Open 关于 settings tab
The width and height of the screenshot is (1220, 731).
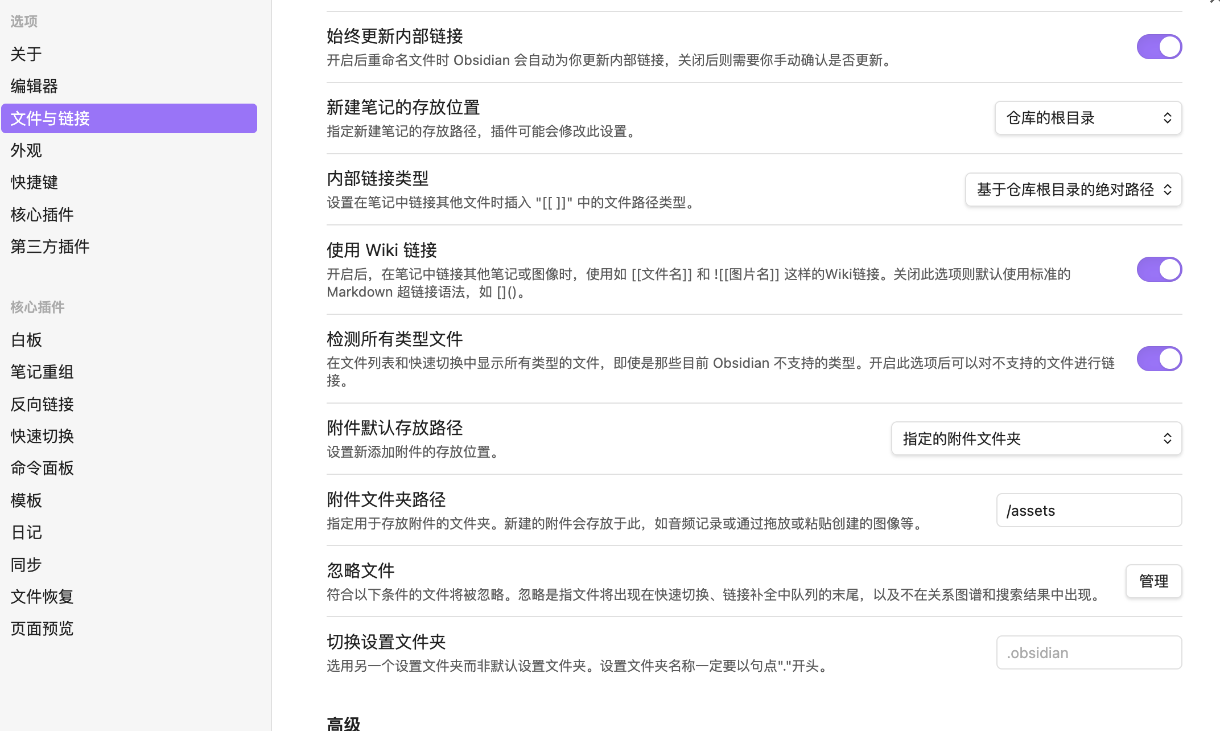(x=129, y=54)
